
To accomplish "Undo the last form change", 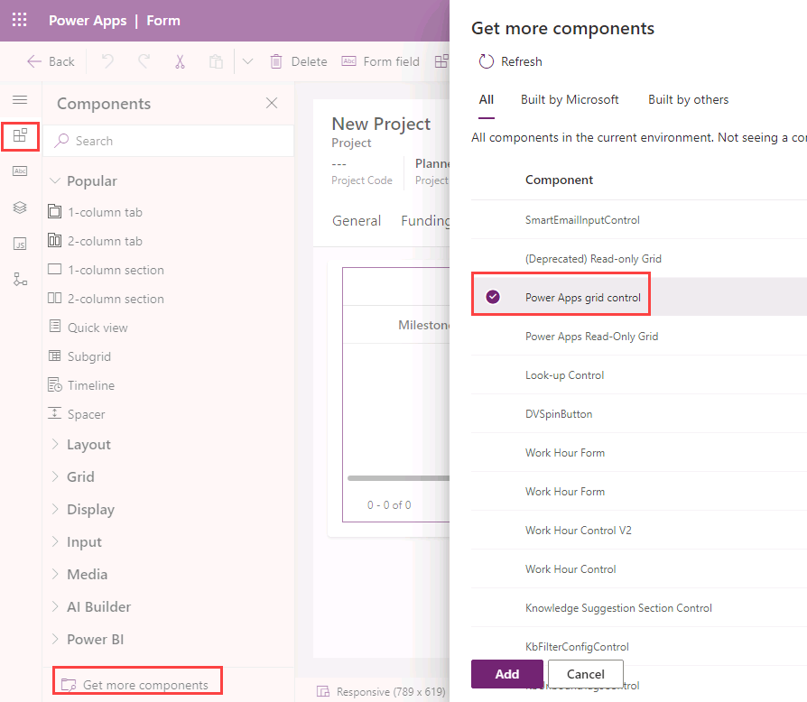I will [x=107, y=61].
